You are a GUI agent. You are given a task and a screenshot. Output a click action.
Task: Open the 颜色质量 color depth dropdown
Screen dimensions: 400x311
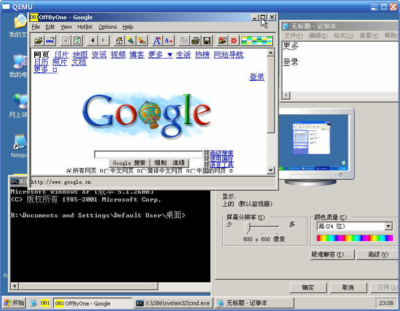[388, 226]
